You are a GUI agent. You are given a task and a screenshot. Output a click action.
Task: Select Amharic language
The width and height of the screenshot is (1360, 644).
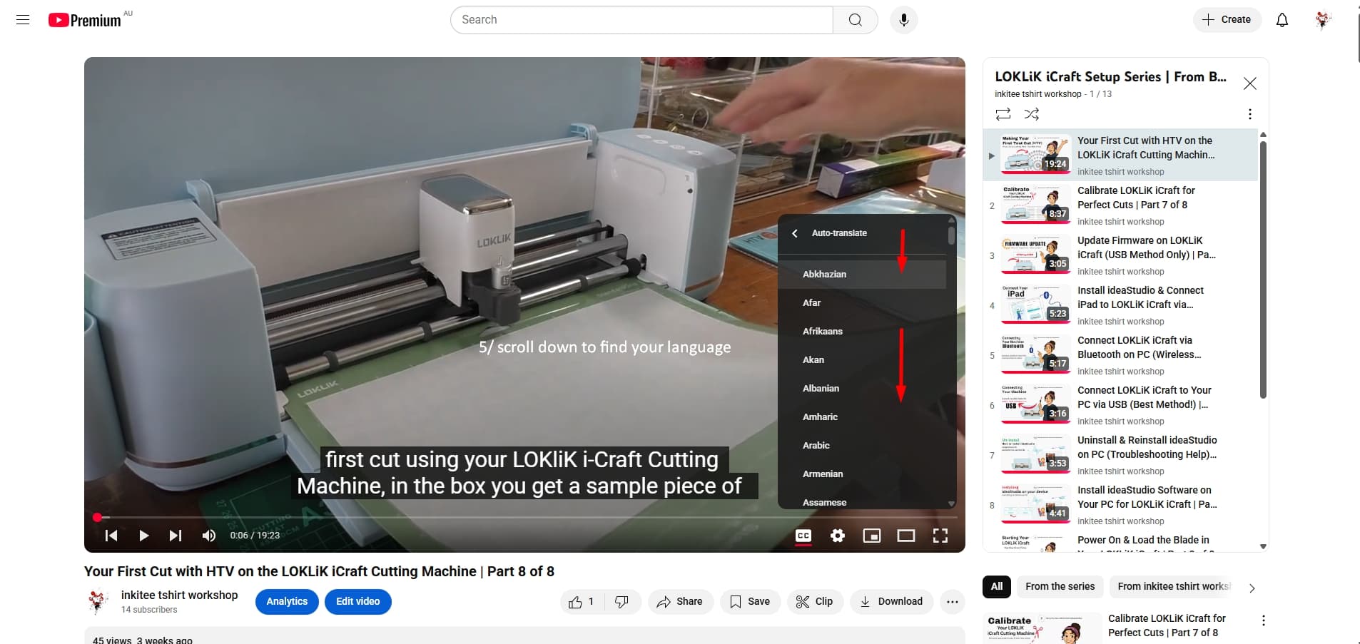(862, 417)
